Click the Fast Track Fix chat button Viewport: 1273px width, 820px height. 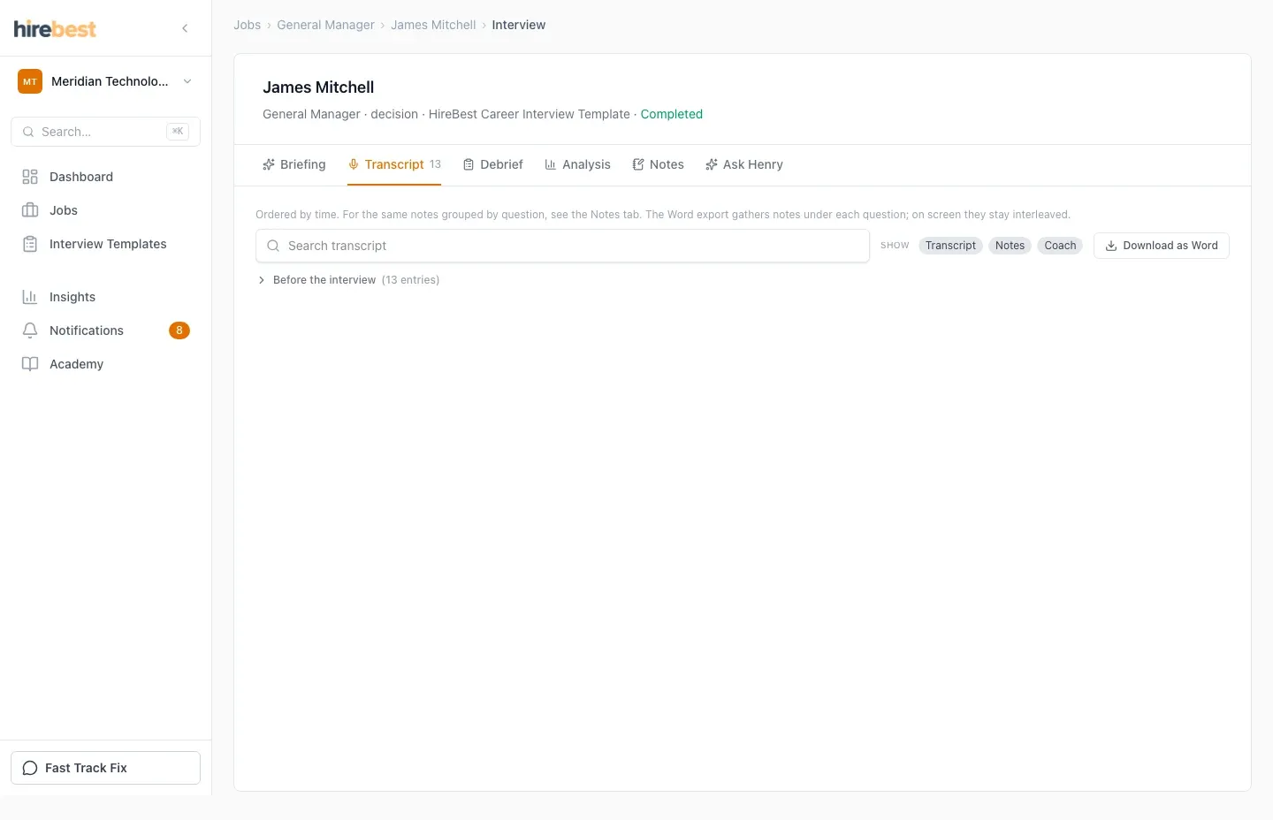click(105, 768)
